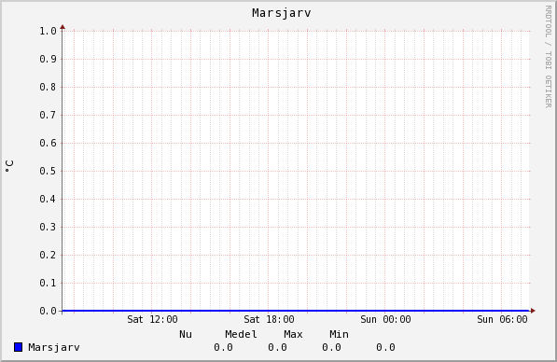Click the Marsjarv graph title
Image resolution: width=557 pixels, height=362 pixels.
click(282, 13)
